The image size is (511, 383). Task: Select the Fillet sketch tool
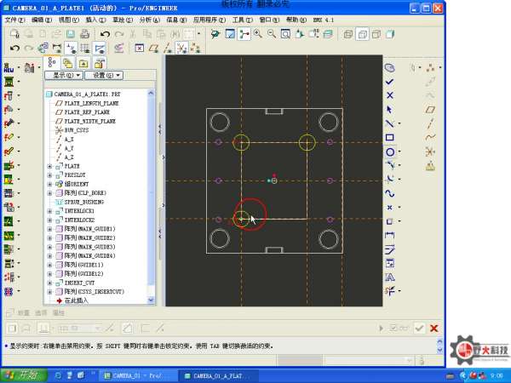point(389,180)
